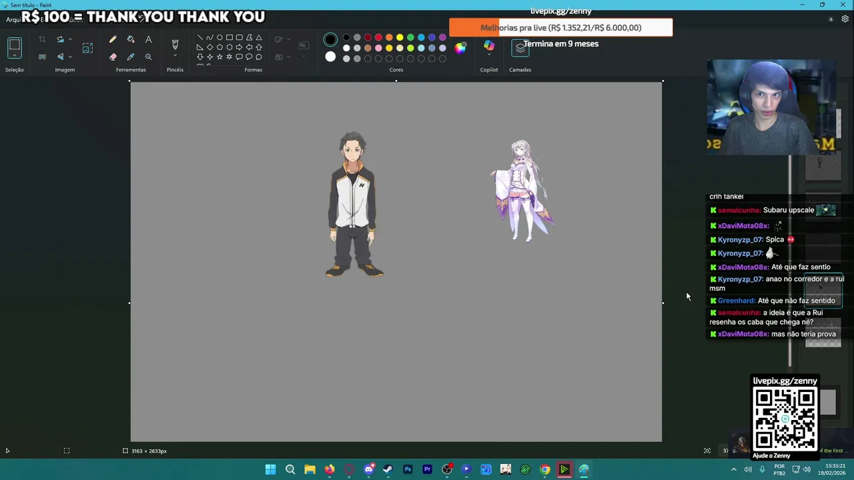Open the Pincéis brush type dropdown
854x480 pixels.
point(175,55)
